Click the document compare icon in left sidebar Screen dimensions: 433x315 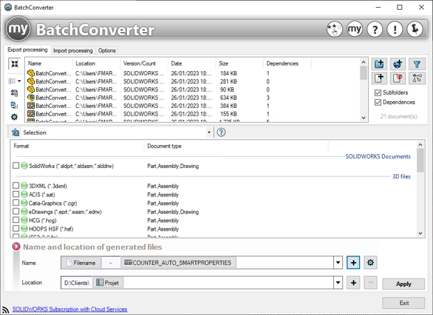point(15,105)
